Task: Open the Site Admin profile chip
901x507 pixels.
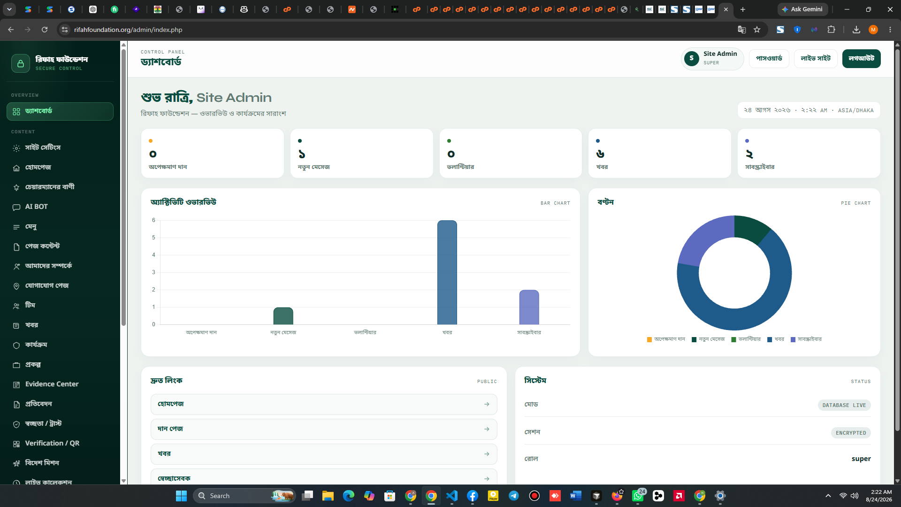Action: 712,59
